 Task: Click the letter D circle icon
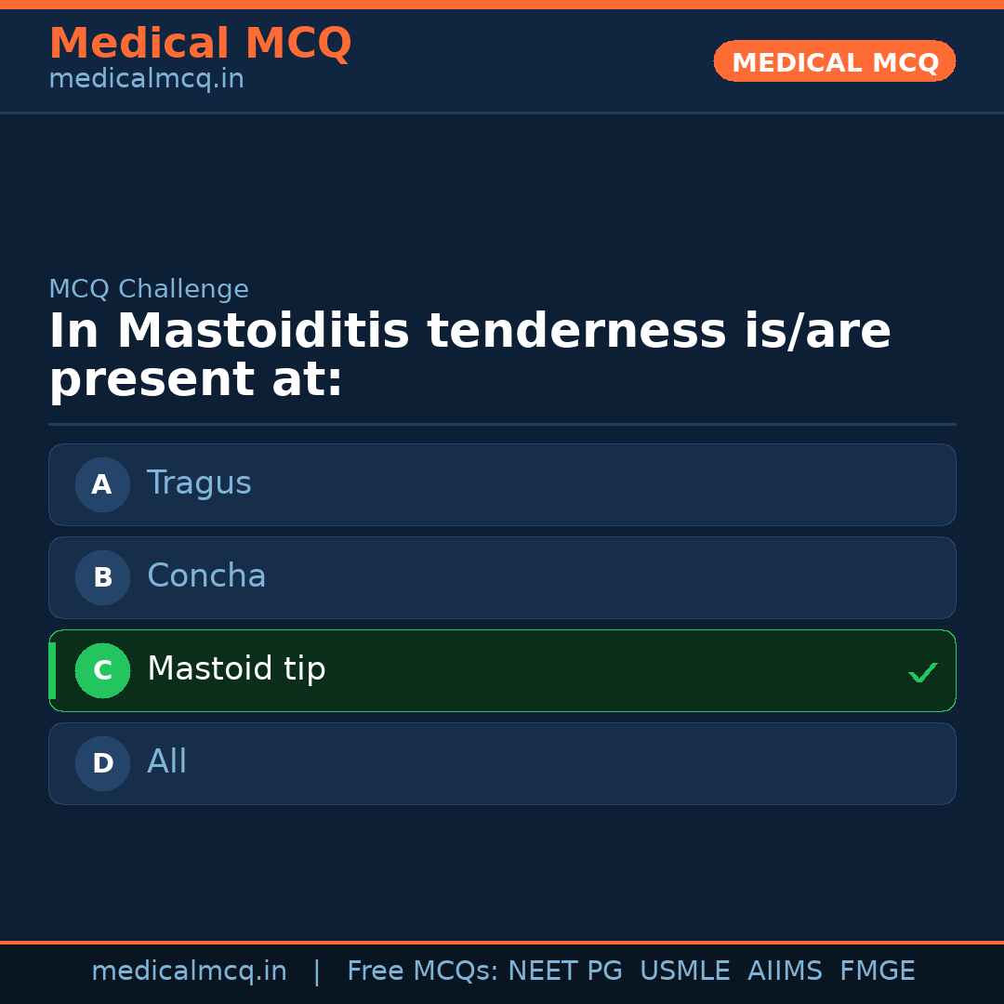[102, 763]
